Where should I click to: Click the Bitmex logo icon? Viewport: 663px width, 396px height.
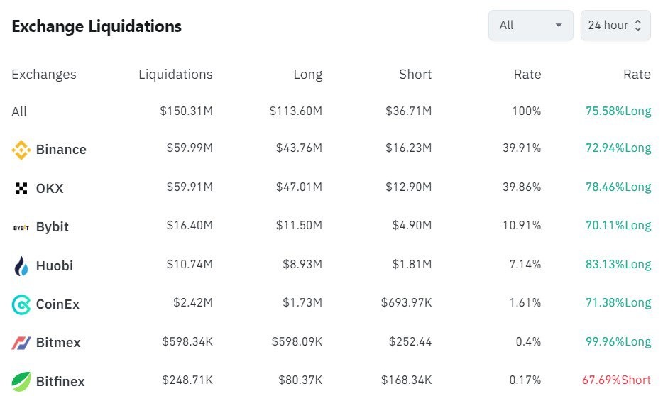(21, 343)
